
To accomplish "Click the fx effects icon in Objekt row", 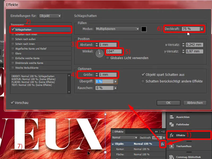I will tap(162, 144).
